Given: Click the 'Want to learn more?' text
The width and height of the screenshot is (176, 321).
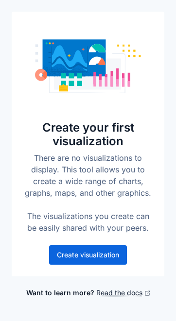Looking at the screenshot, I should [60, 293].
